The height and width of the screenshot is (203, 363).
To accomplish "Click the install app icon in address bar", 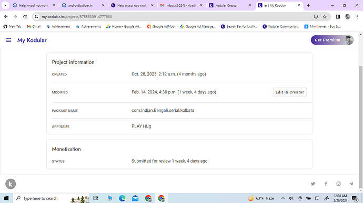I will pos(316,17).
